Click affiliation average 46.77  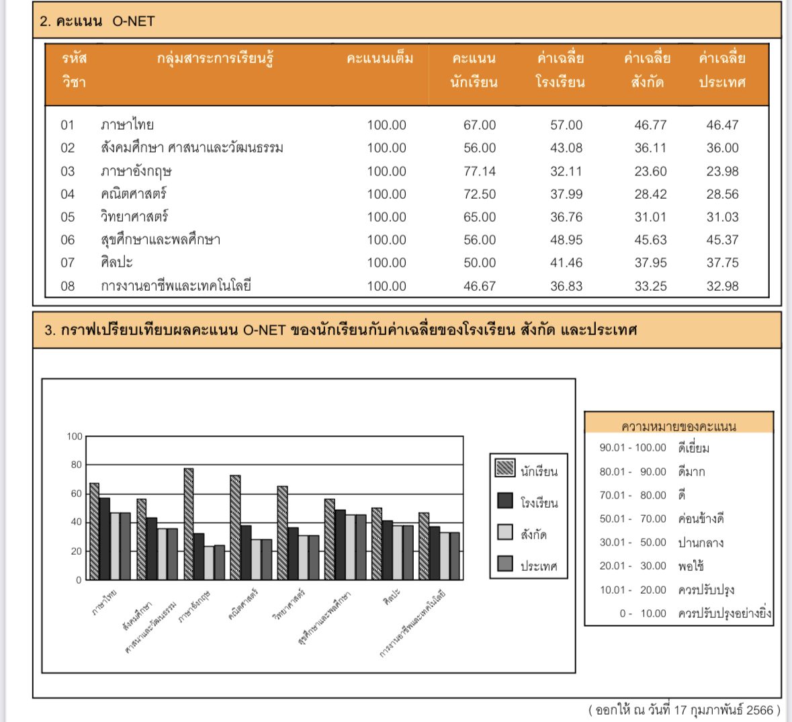pos(650,125)
